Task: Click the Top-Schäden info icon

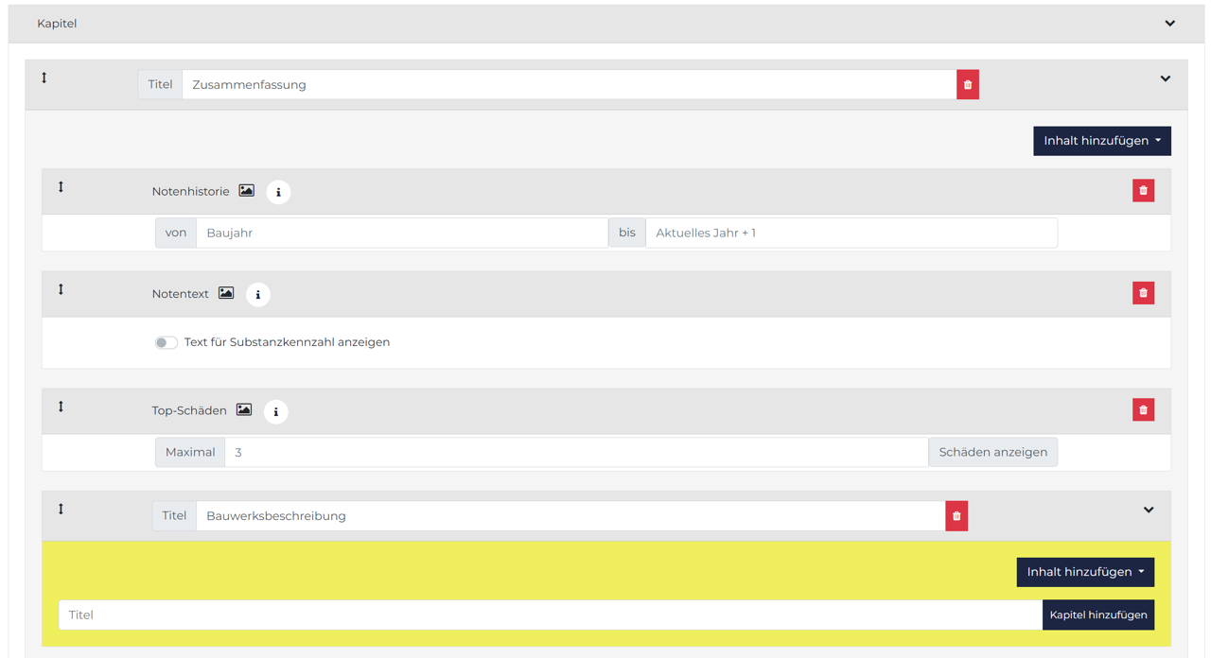Action: click(x=275, y=411)
